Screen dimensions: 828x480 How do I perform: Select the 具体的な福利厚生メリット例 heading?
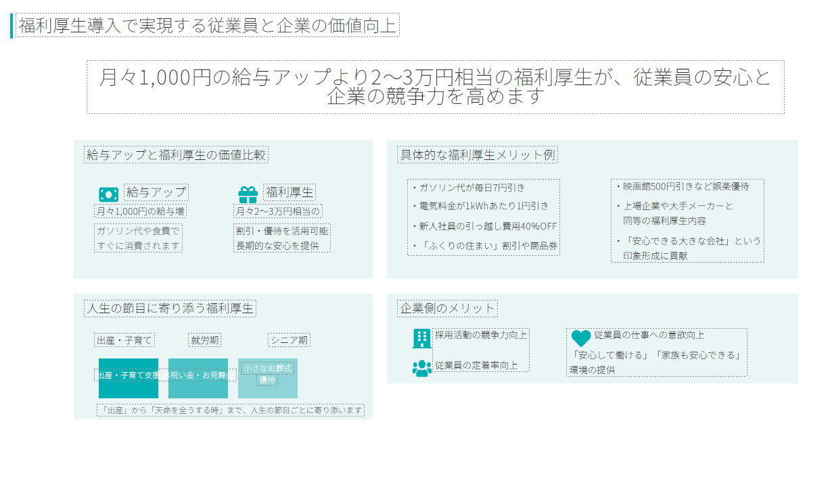coord(477,155)
